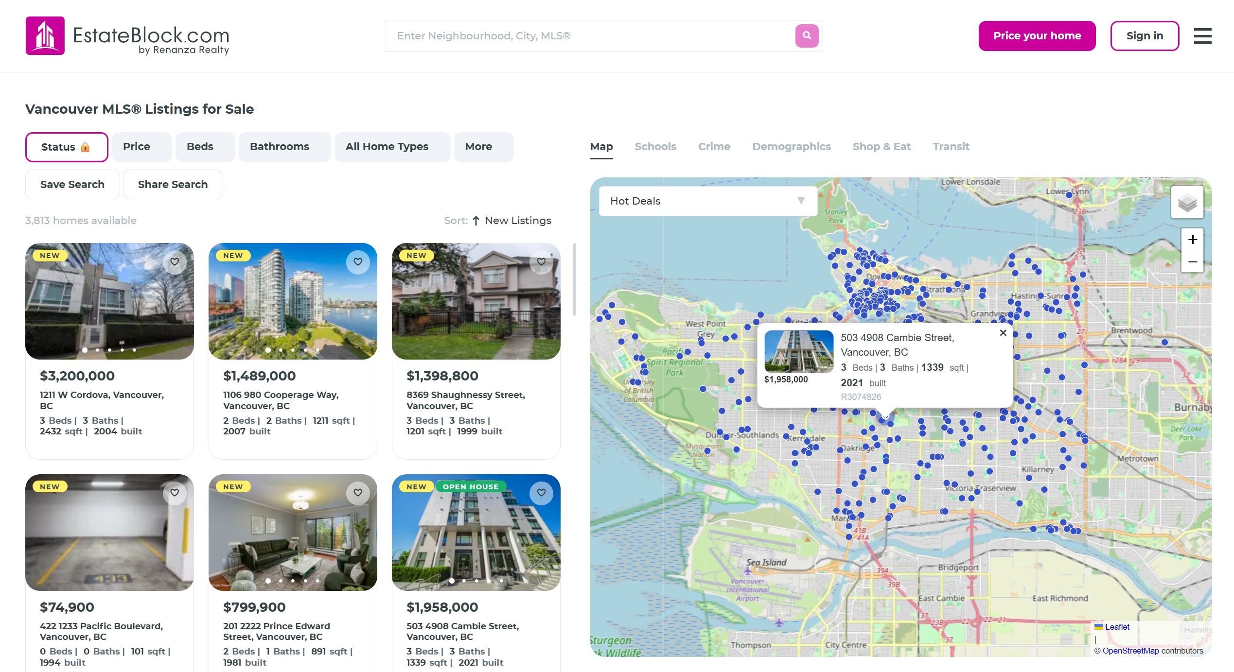Open the hamburger menu icon

point(1202,36)
